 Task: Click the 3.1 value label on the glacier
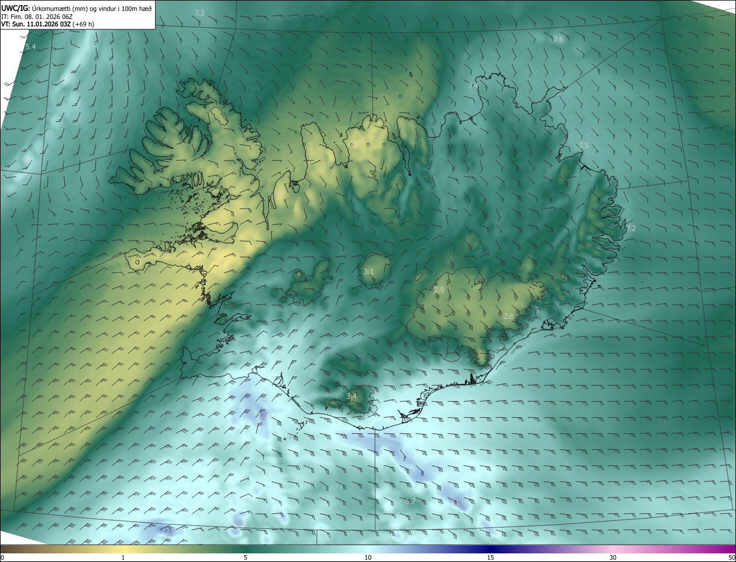point(369,271)
